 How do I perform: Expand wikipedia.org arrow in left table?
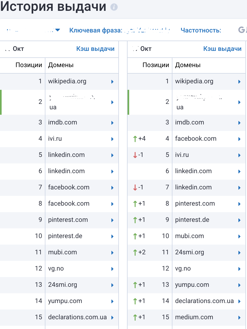pyautogui.click(x=112, y=81)
